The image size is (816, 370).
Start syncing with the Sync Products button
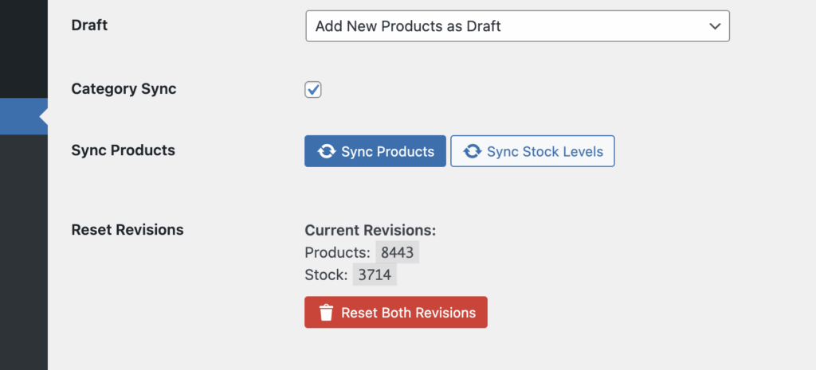[x=375, y=151]
